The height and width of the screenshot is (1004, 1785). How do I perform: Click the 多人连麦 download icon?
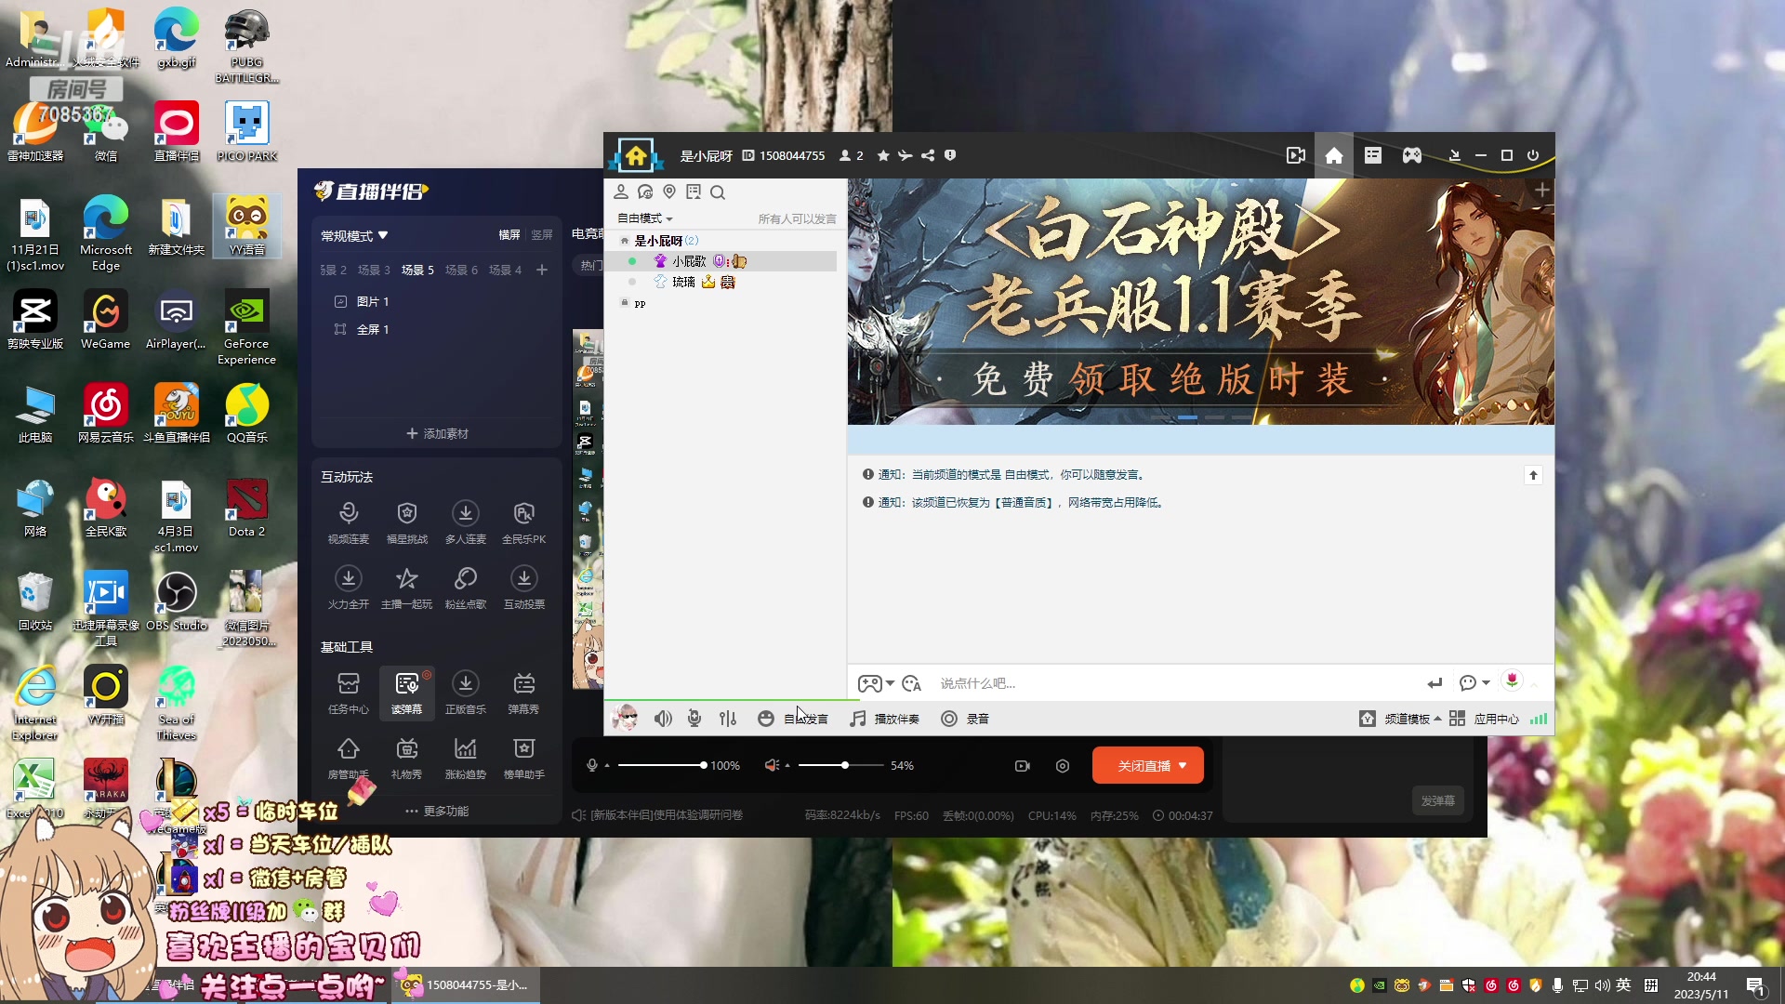466,514
